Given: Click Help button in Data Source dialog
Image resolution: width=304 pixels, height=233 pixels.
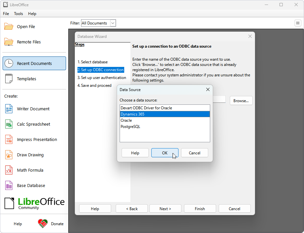Looking at the screenshot, I should pyautogui.click(x=135, y=153).
